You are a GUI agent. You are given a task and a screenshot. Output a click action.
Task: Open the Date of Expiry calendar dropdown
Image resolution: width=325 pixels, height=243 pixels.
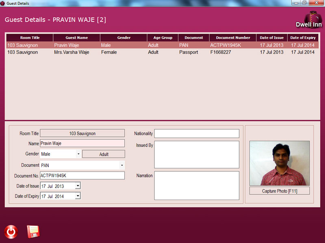tap(78, 196)
